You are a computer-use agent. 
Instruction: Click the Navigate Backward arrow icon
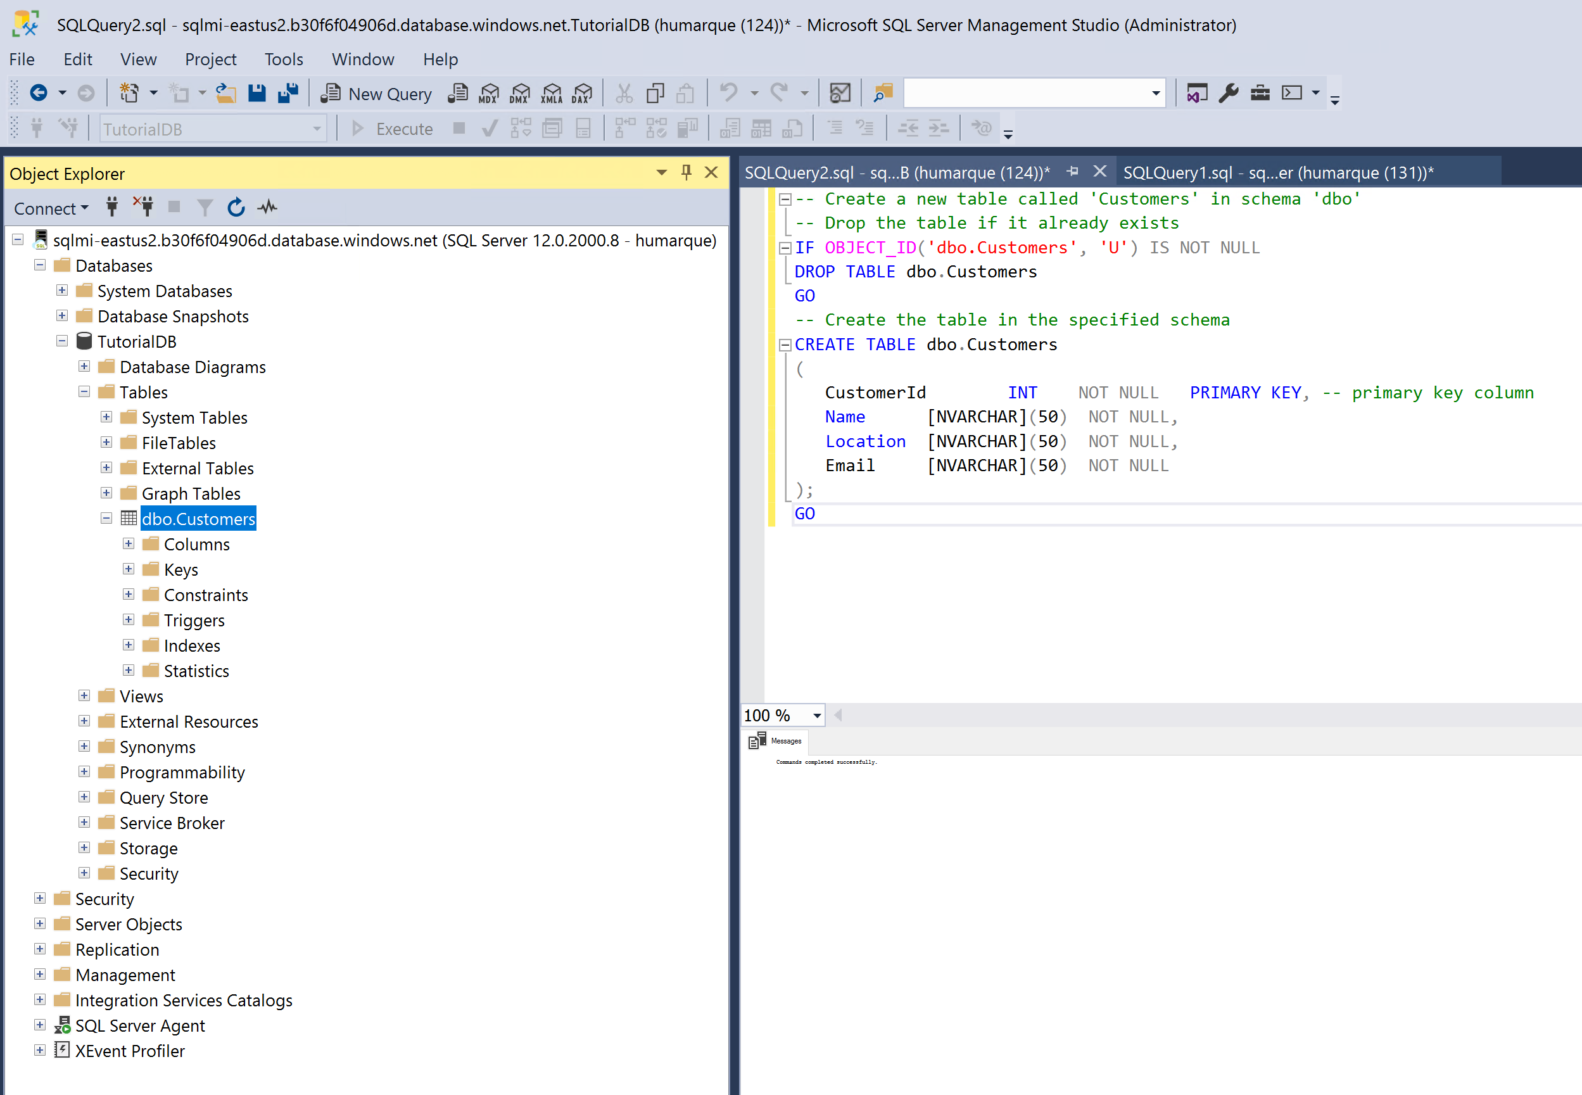pos(39,92)
